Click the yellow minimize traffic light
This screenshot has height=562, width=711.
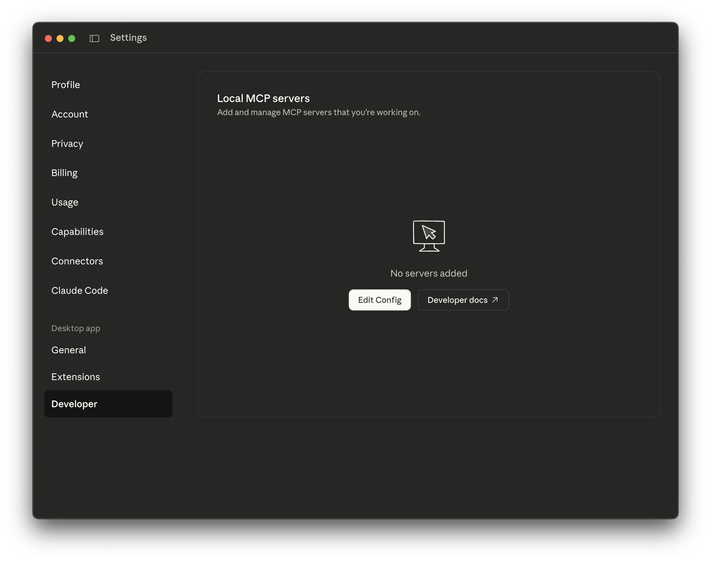[x=60, y=38]
